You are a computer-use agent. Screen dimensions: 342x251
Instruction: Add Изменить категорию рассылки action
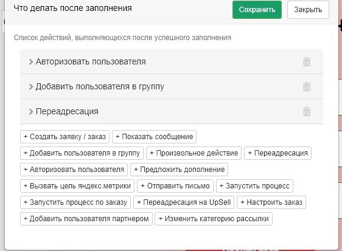coord(214,219)
